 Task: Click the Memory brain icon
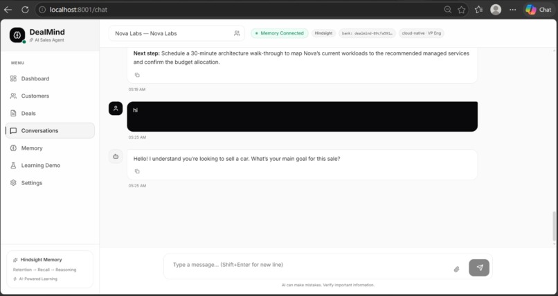point(13,148)
